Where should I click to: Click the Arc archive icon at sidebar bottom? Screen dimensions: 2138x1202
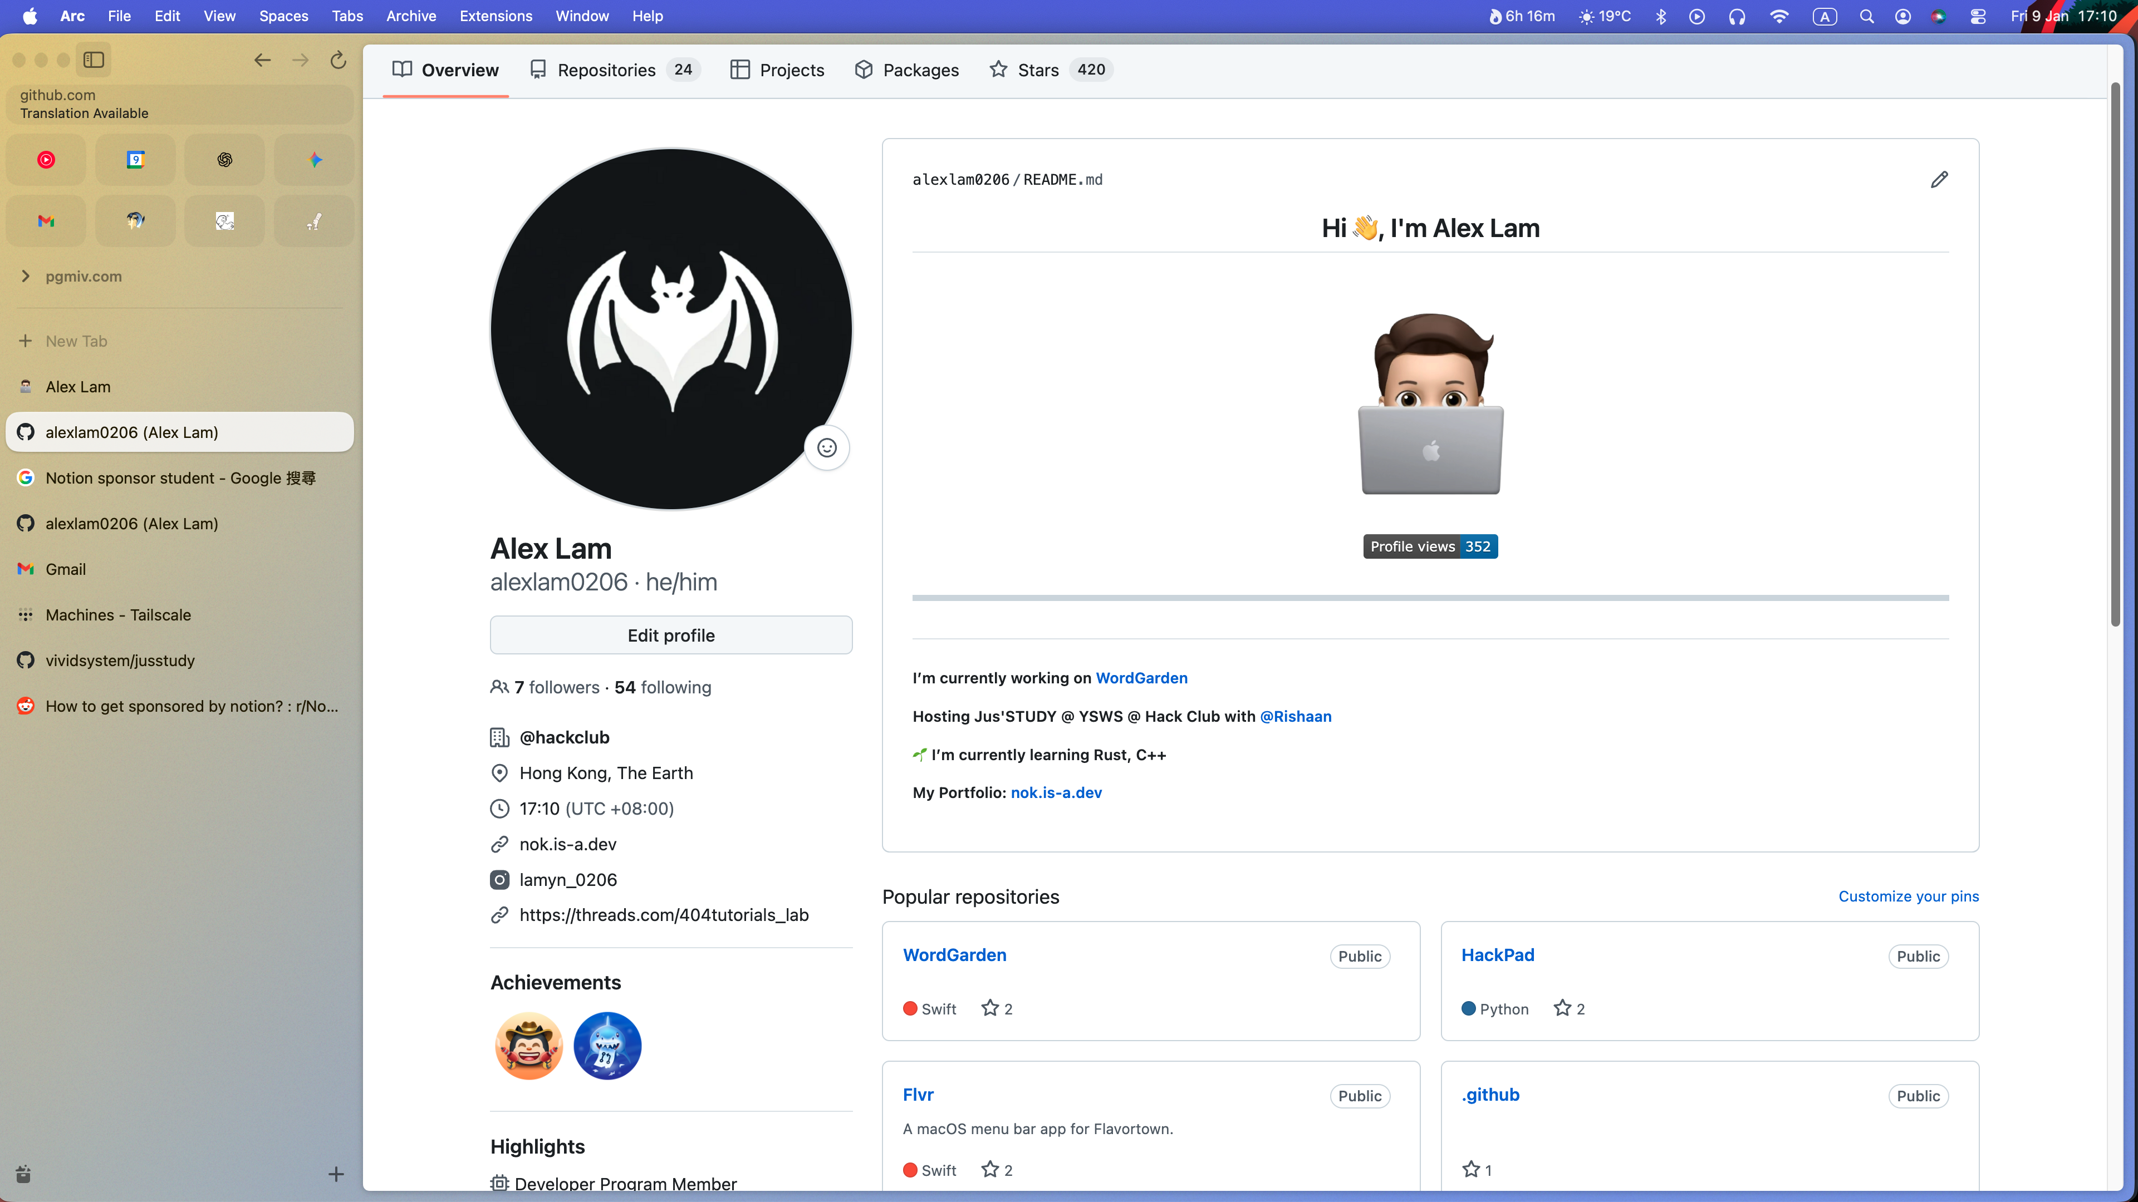click(x=23, y=1174)
